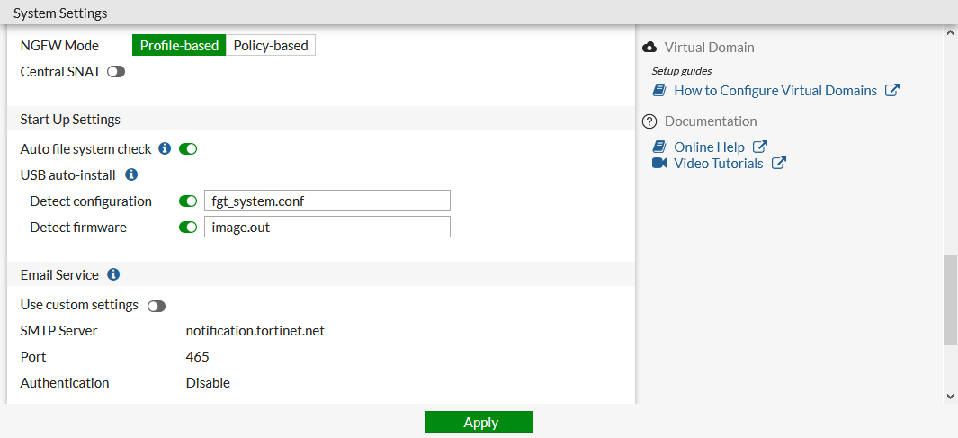Enable Use custom settings toggle

tap(157, 305)
